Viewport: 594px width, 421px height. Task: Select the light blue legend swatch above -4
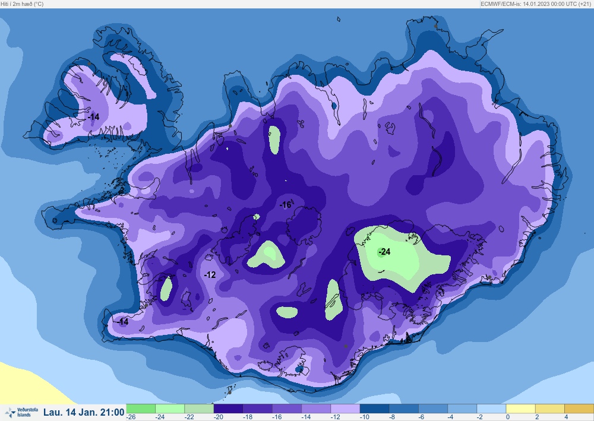tap(462, 409)
